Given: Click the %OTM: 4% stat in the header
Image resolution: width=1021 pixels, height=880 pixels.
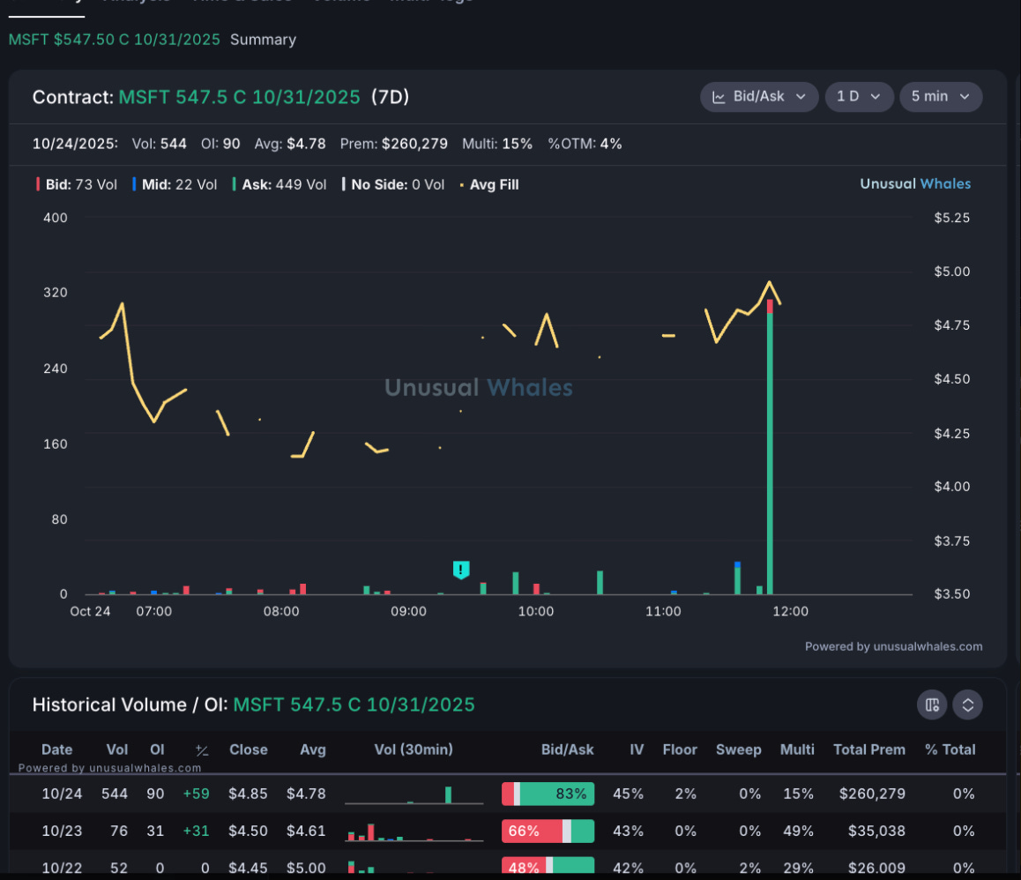Looking at the screenshot, I should pos(585,144).
